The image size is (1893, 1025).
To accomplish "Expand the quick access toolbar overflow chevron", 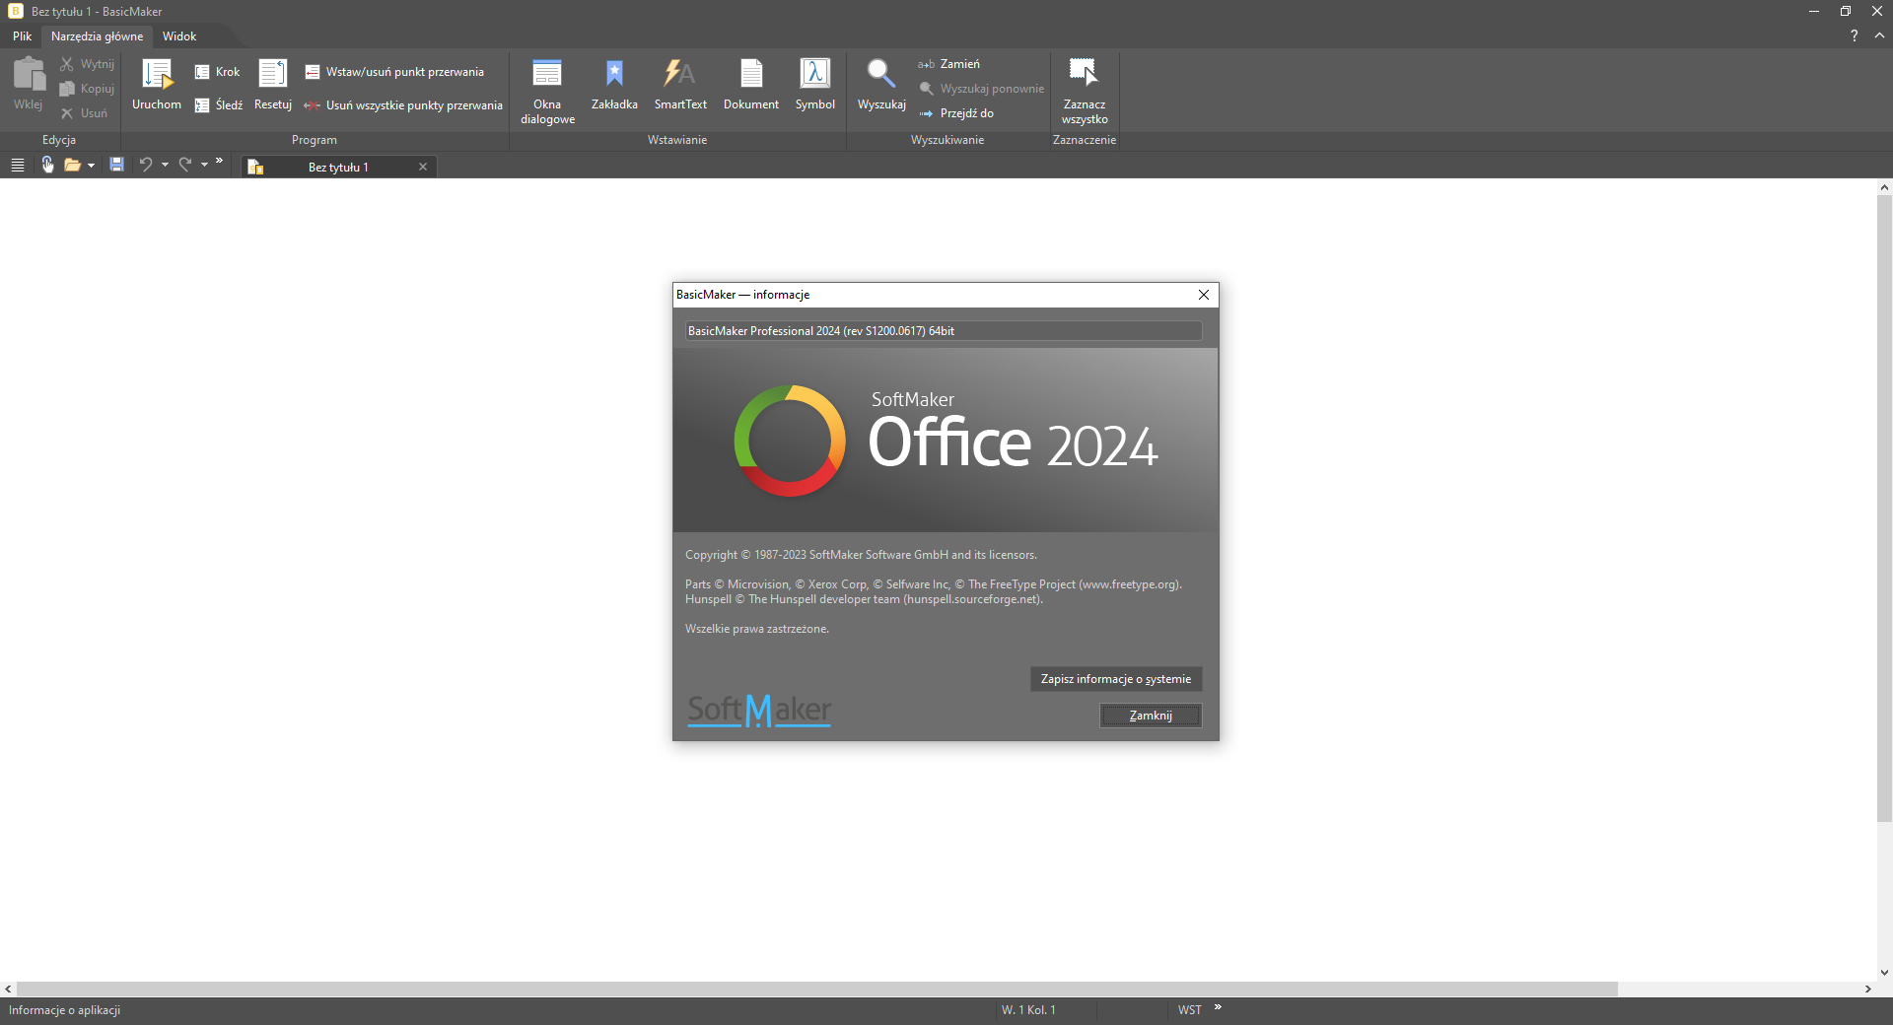I will click(219, 161).
